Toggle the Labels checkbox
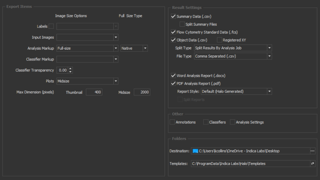 pyautogui.click(x=51, y=26)
